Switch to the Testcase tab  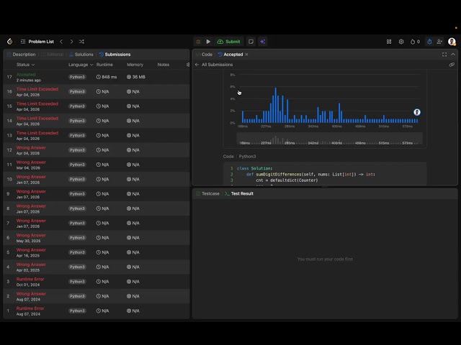point(208,193)
